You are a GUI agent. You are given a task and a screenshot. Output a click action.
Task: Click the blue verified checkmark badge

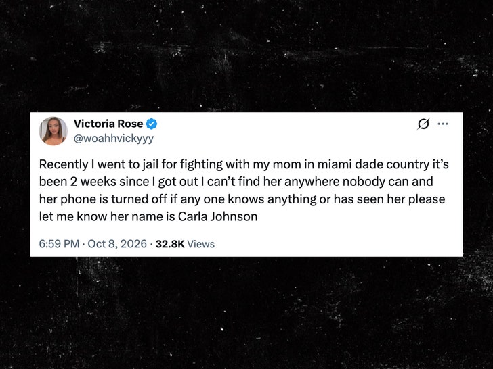tap(152, 124)
